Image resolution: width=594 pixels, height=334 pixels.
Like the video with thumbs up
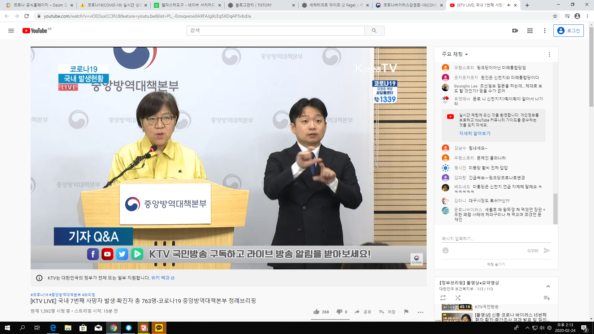[x=316, y=312]
